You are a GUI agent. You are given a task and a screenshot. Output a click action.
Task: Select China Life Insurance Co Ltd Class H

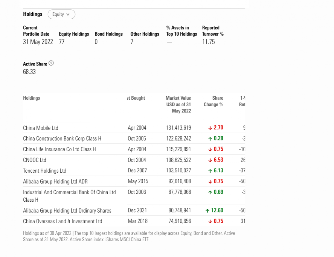(x=59, y=149)
